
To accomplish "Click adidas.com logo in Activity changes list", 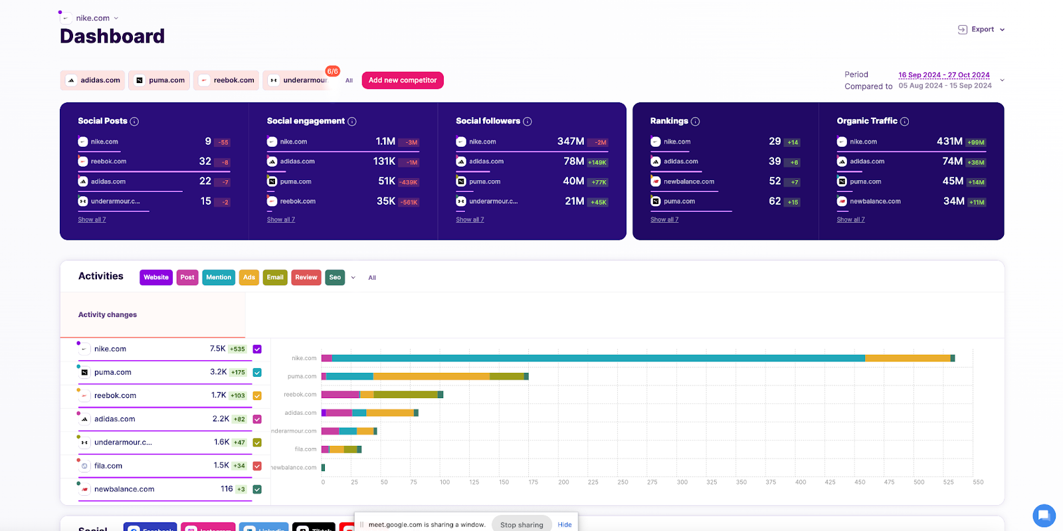I will click(84, 419).
